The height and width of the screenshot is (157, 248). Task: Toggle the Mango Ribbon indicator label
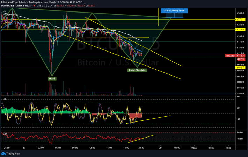click(x=10, y=15)
